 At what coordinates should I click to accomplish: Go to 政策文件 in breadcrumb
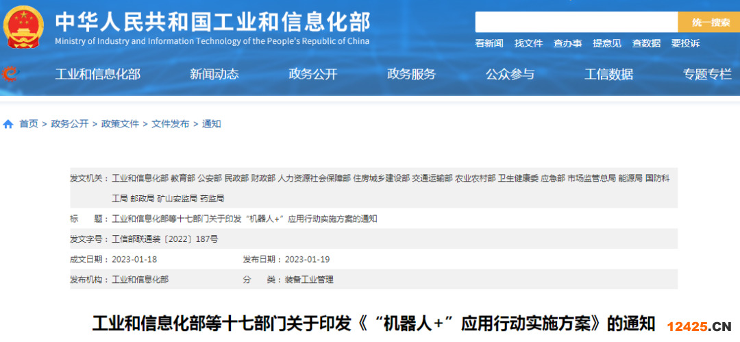tap(121, 124)
